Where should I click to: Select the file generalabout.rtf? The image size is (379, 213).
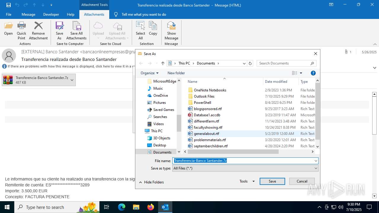pos(206,134)
